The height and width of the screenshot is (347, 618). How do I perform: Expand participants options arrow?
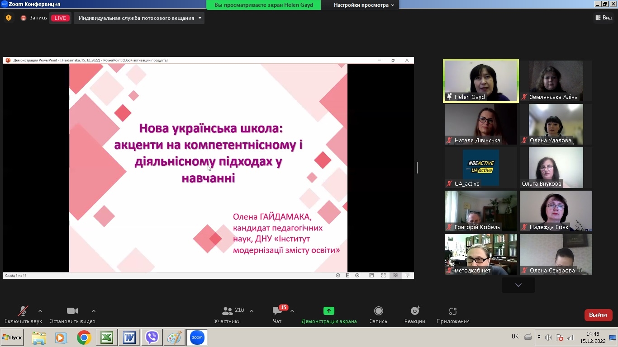tap(252, 311)
